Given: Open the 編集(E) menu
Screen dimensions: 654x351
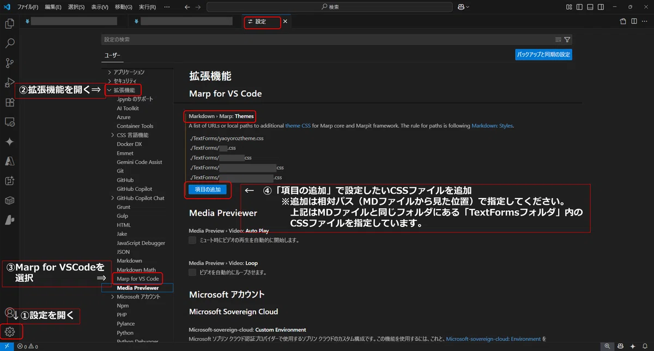Looking at the screenshot, I should [53, 7].
